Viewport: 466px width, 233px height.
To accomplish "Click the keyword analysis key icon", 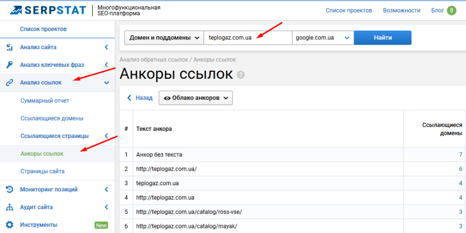I will click(x=9, y=65).
